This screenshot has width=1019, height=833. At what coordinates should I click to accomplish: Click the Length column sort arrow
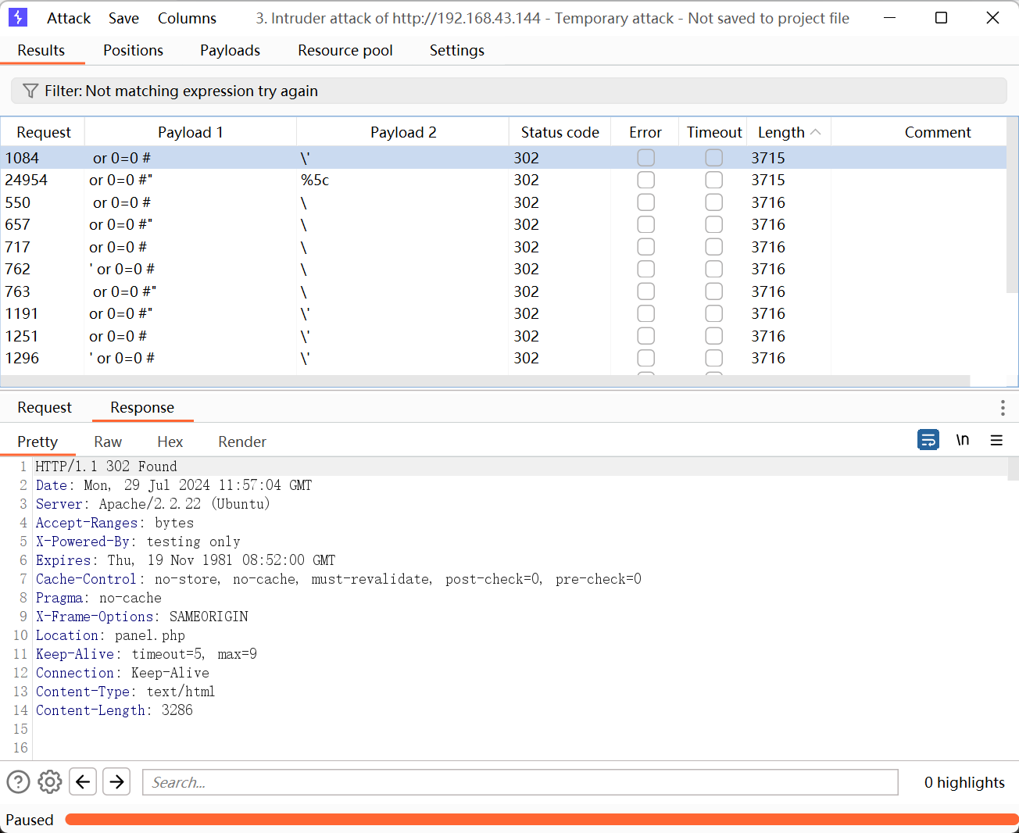(816, 132)
